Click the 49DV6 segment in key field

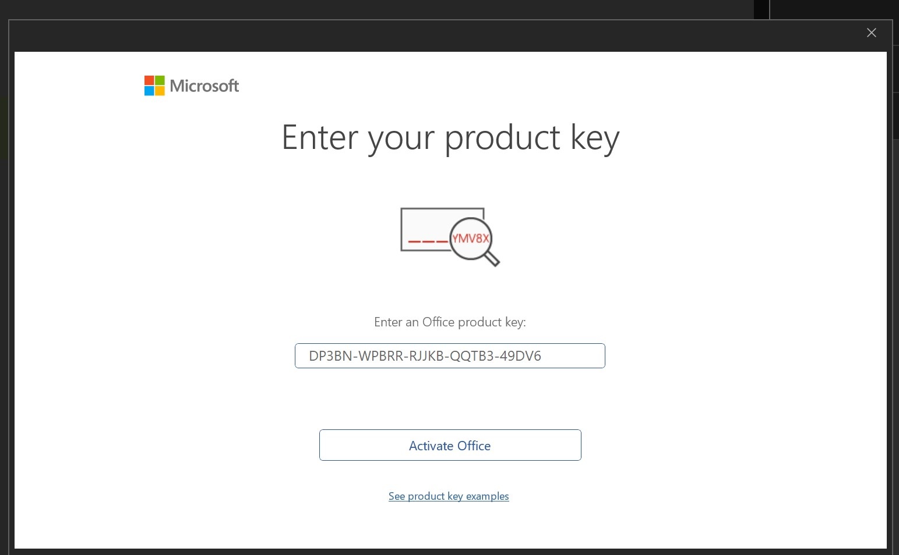click(x=520, y=356)
